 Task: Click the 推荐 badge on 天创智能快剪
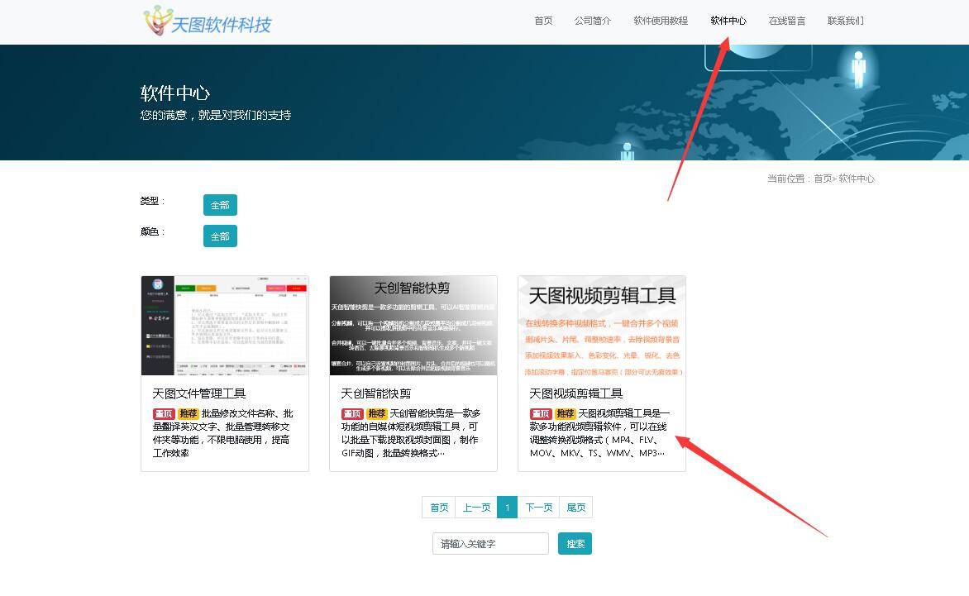tap(376, 414)
